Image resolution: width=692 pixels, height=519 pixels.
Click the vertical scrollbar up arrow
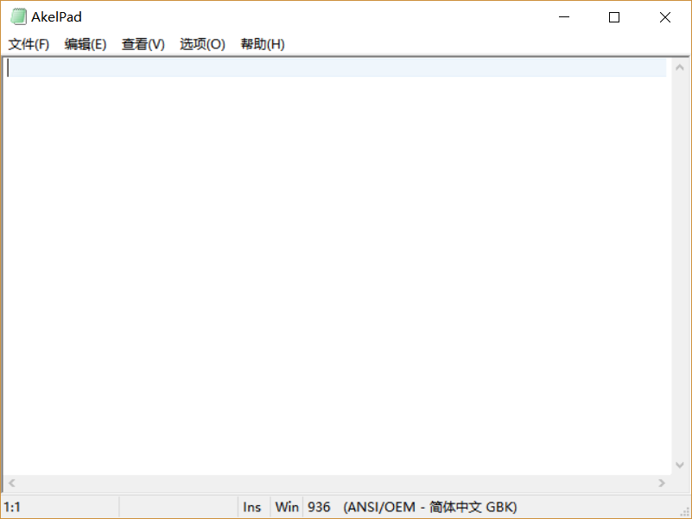click(680, 67)
